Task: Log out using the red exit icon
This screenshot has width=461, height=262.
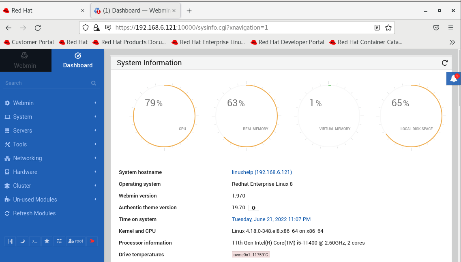Action: pos(92,241)
